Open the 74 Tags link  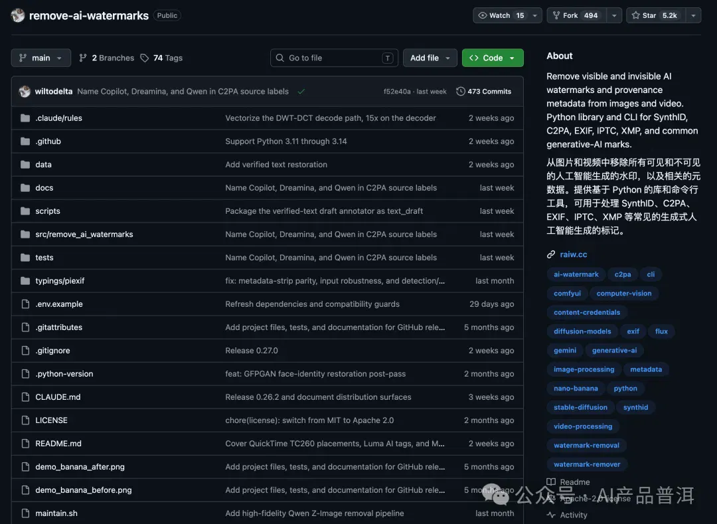(x=161, y=58)
